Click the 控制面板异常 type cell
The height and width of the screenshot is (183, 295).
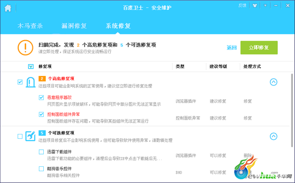tap(188, 118)
